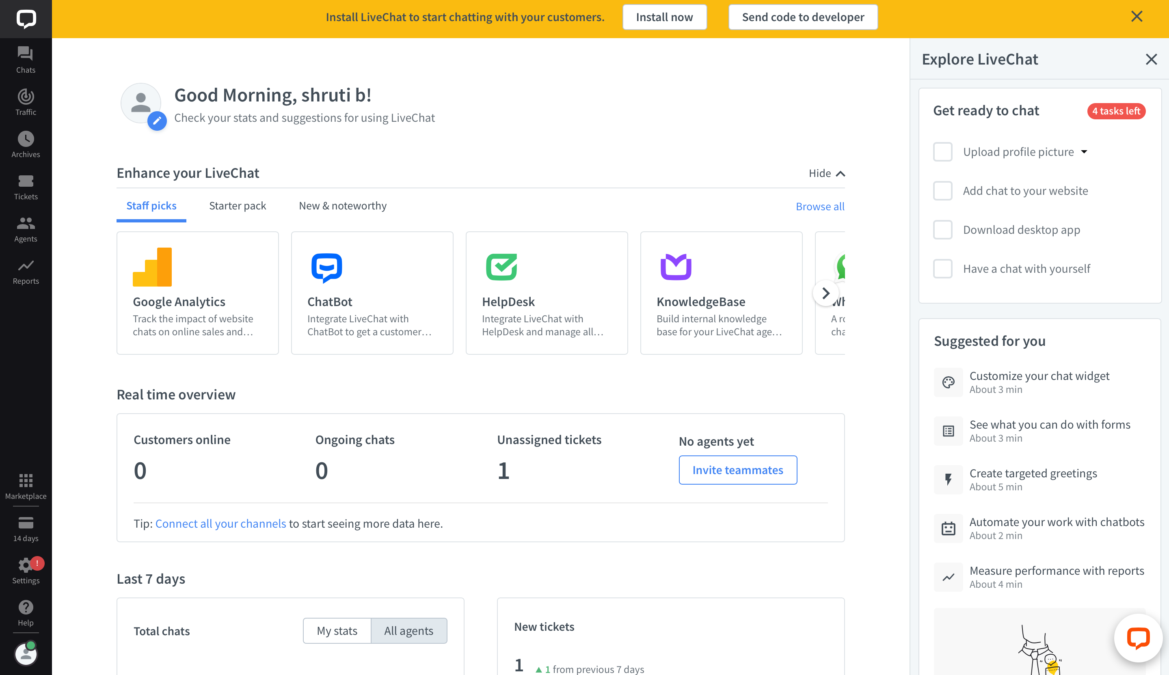
Task: Show next apps with the carousel arrow
Action: pos(825,293)
